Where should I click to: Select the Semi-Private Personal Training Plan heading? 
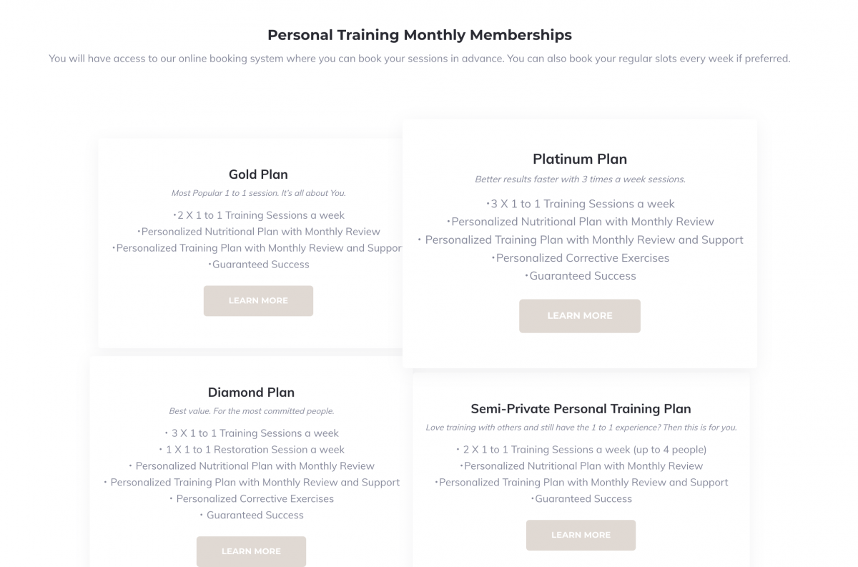click(581, 409)
